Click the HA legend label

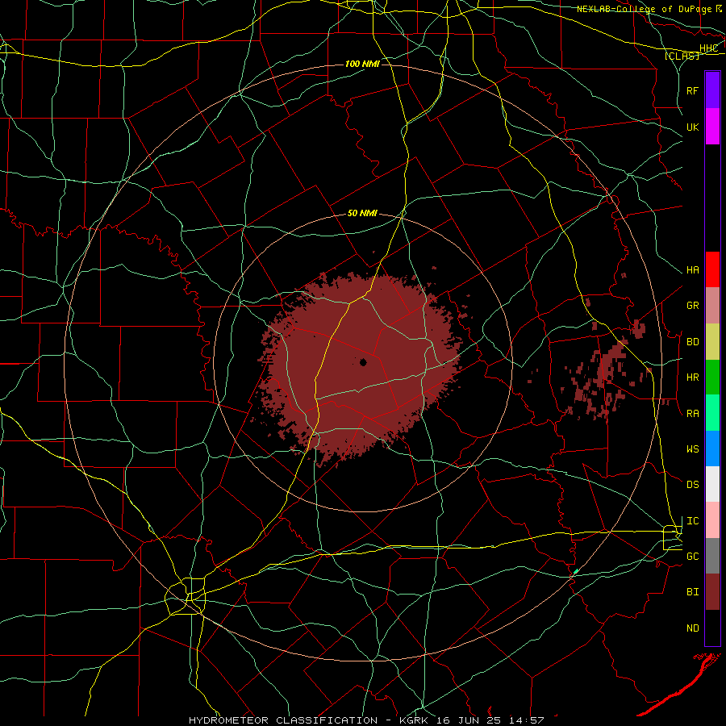click(x=693, y=270)
